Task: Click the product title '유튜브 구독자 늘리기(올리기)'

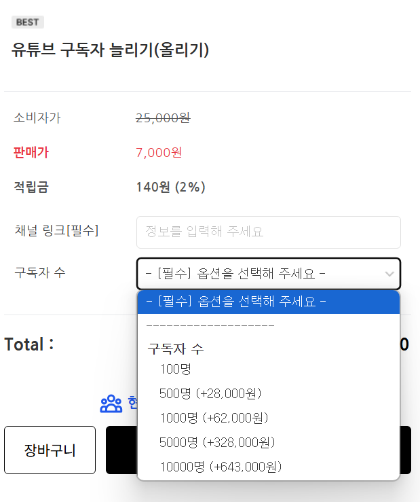Action: point(111,50)
